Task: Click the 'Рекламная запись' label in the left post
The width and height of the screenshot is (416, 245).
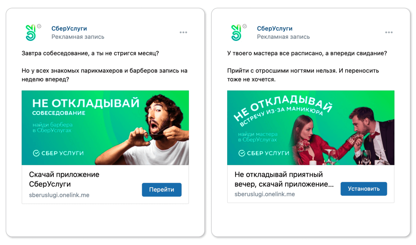Action: click(78, 37)
